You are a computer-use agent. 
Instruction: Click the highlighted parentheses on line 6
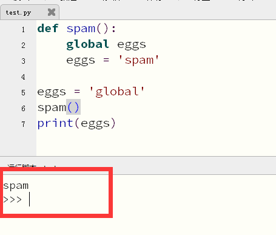73,107
